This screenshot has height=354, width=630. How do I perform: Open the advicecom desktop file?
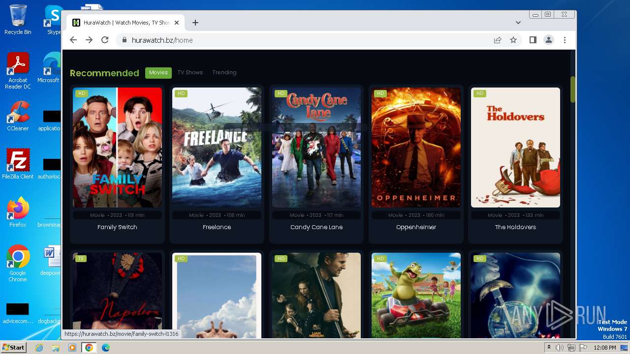(x=18, y=313)
